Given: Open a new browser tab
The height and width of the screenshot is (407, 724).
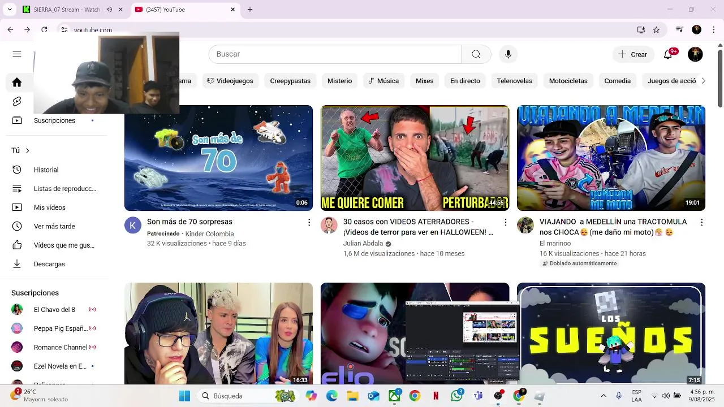Looking at the screenshot, I should coord(250,10).
